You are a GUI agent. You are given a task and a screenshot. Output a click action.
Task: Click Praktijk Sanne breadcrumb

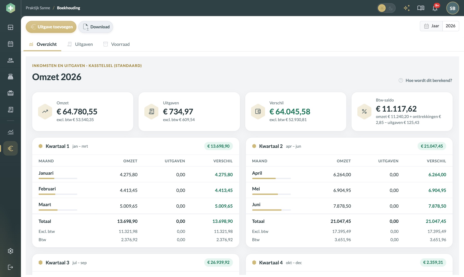(x=38, y=8)
